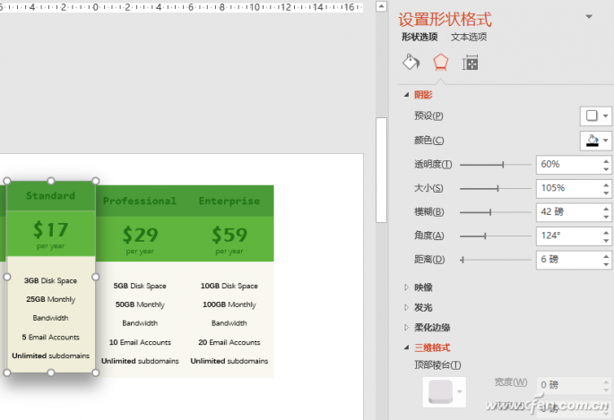
Task: Click the 角度(A) slider
Action: point(496,236)
